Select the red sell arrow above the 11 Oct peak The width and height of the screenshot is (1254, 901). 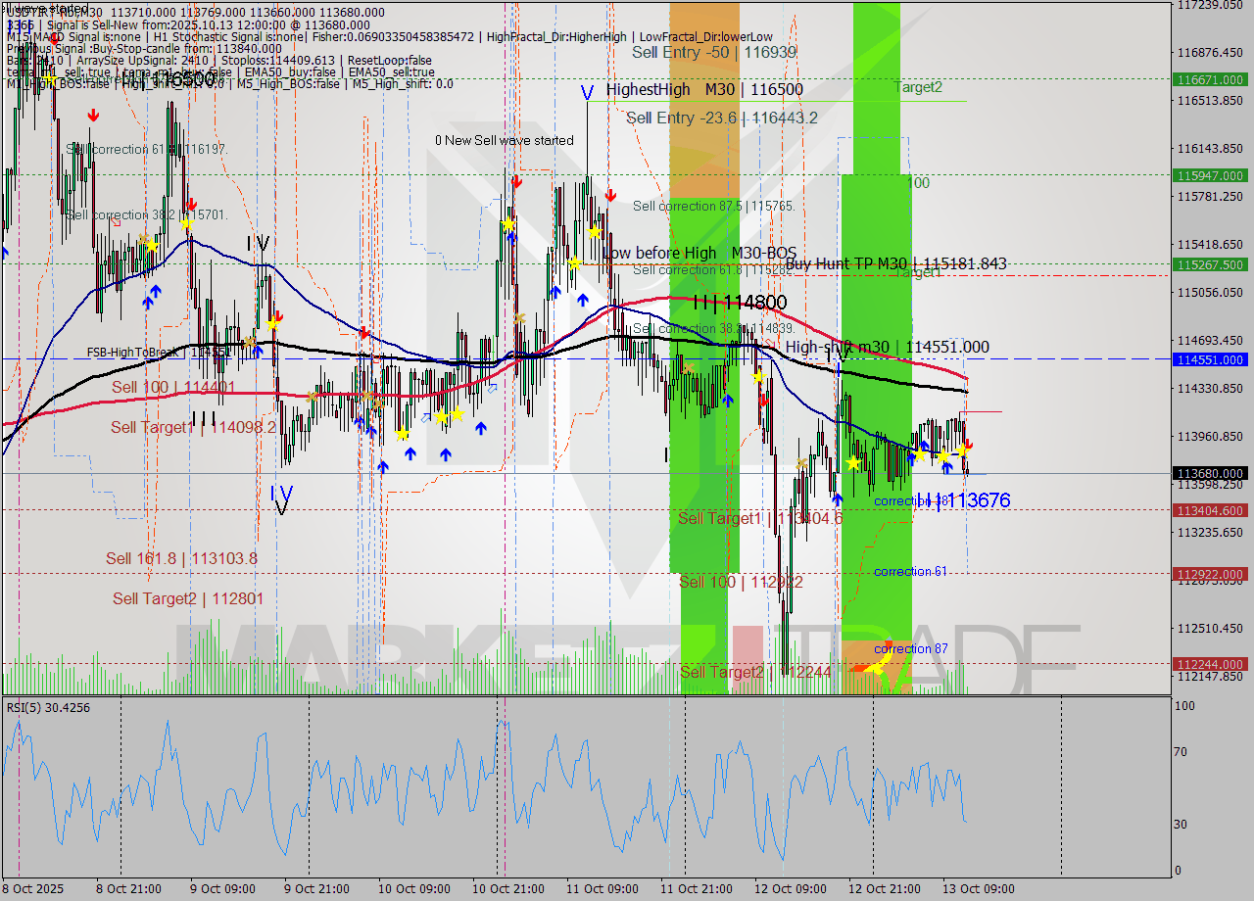pos(610,194)
